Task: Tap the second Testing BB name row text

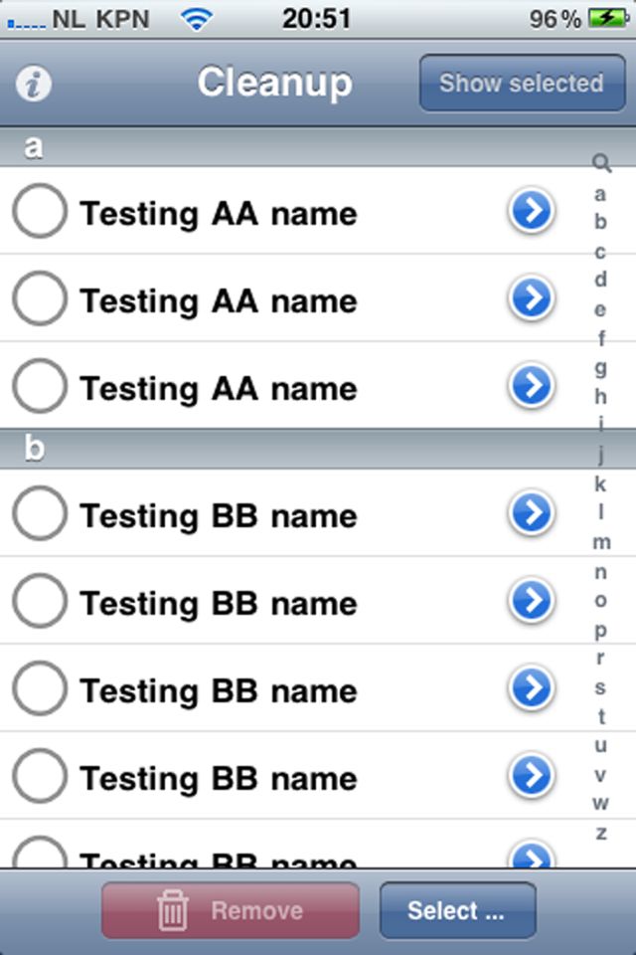Action: point(218,604)
